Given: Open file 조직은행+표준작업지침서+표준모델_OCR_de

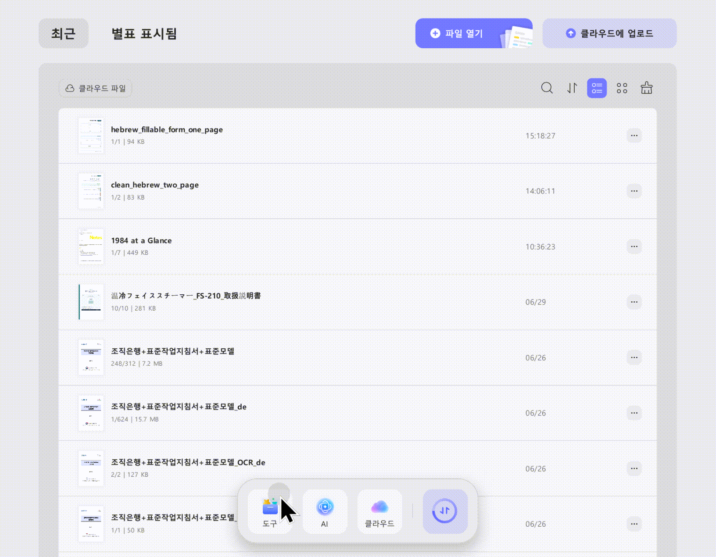Looking at the screenshot, I should pos(188,462).
